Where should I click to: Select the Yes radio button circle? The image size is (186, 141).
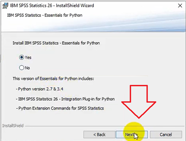tap(21, 57)
